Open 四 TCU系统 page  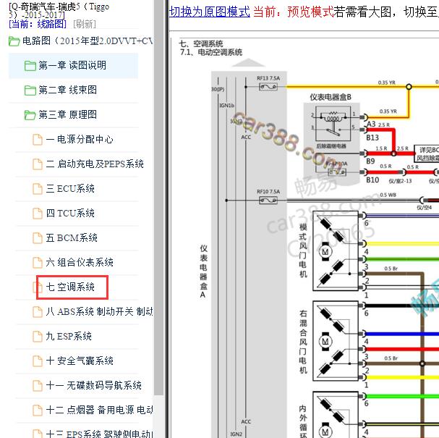70,214
